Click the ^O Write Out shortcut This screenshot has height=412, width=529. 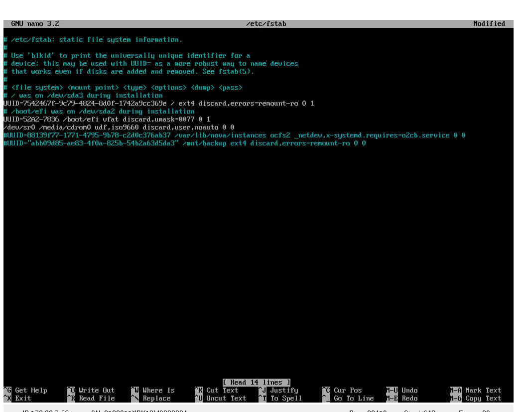click(x=91, y=390)
